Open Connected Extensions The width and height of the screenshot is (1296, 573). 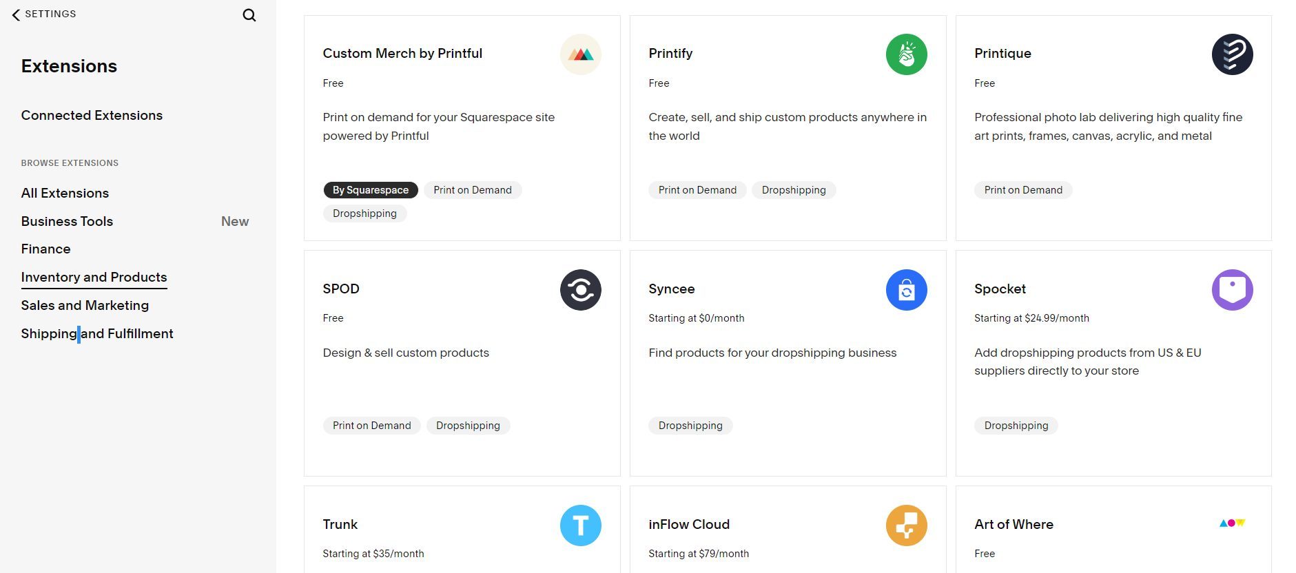92,115
